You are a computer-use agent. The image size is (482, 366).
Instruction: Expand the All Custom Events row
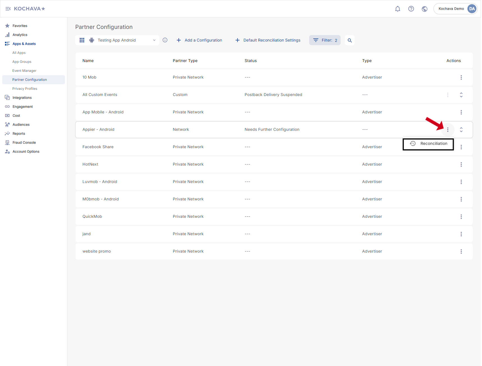tap(461, 95)
